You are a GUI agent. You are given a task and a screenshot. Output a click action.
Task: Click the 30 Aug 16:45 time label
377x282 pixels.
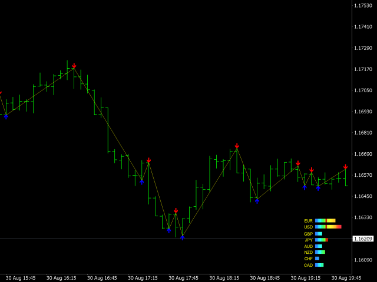pos(102,278)
